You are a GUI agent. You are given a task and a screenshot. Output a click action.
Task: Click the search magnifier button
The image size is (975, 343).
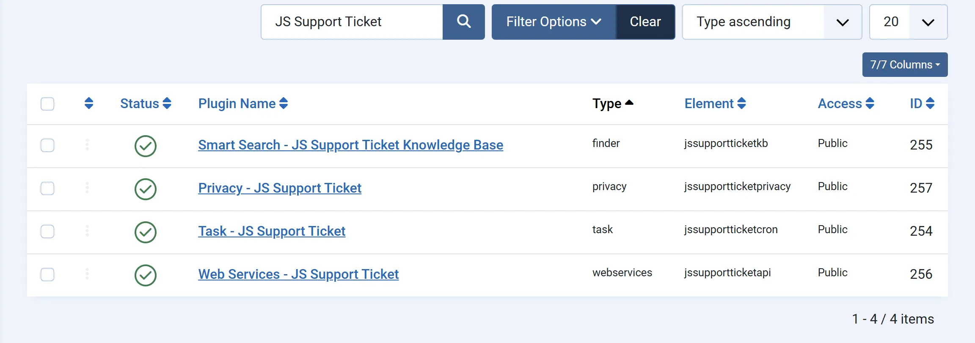(x=464, y=22)
